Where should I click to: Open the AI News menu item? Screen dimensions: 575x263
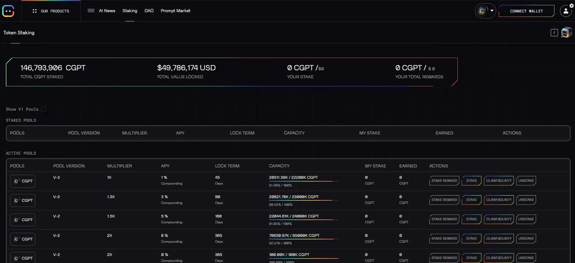tap(107, 11)
